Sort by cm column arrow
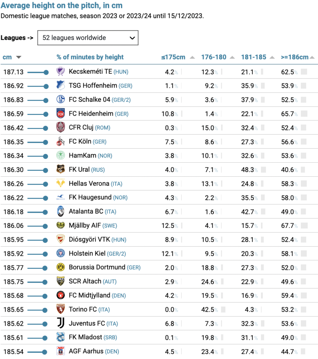Image resolution: width=318 pixels, height=359 pixels. coord(19,57)
